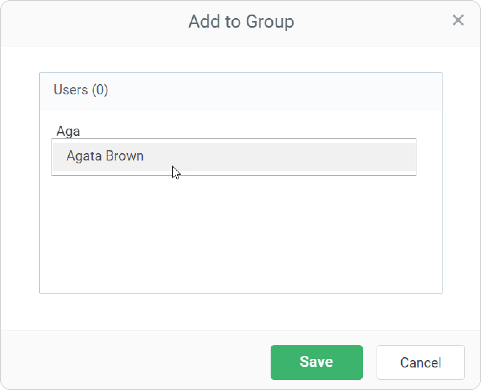Hit the green Save button
This screenshot has width=481, height=390.
coord(316,362)
